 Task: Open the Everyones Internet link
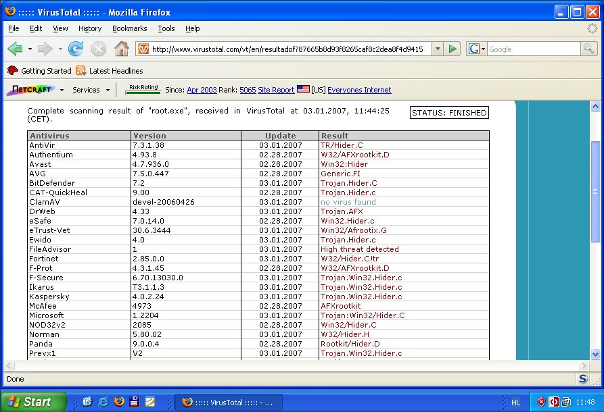359,90
